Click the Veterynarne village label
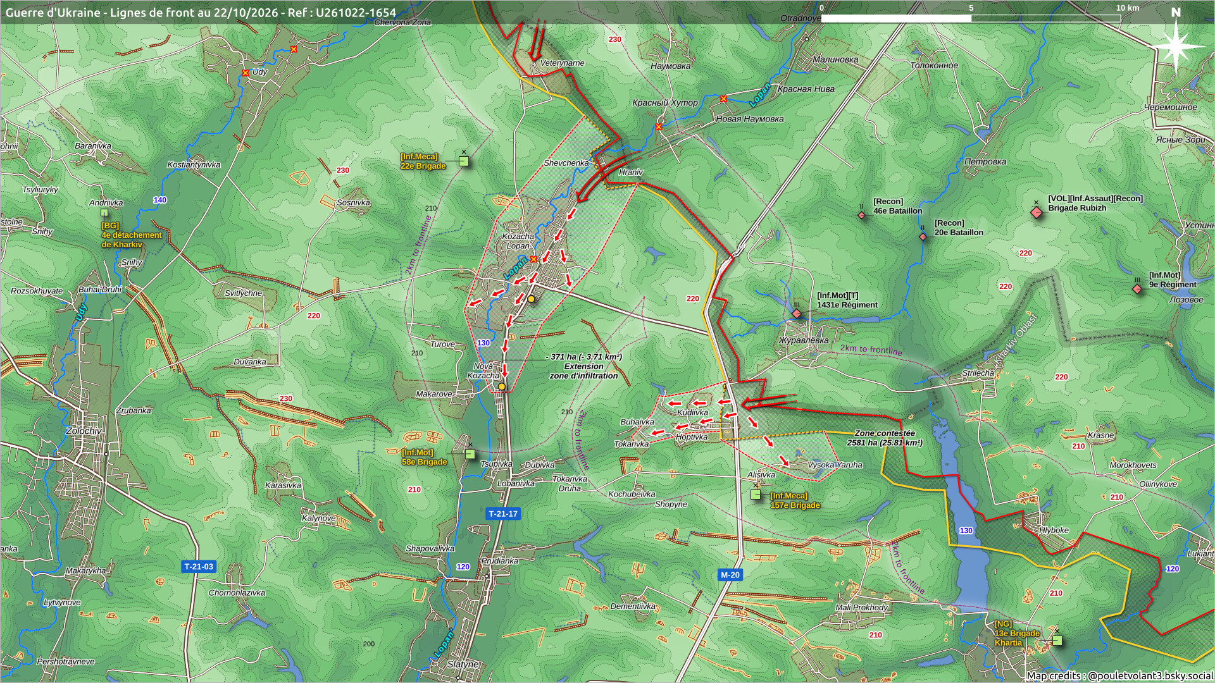The height and width of the screenshot is (683, 1215). click(562, 63)
